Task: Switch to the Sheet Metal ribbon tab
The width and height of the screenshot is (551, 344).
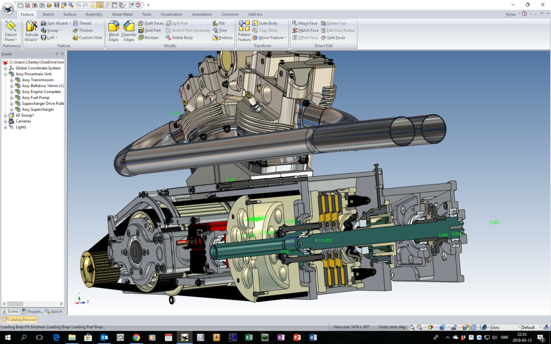Action: [x=122, y=14]
